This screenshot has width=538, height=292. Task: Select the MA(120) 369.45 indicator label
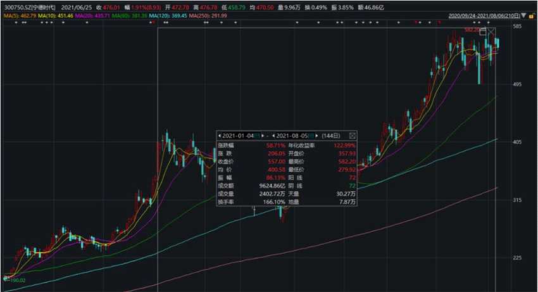click(168, 16)
